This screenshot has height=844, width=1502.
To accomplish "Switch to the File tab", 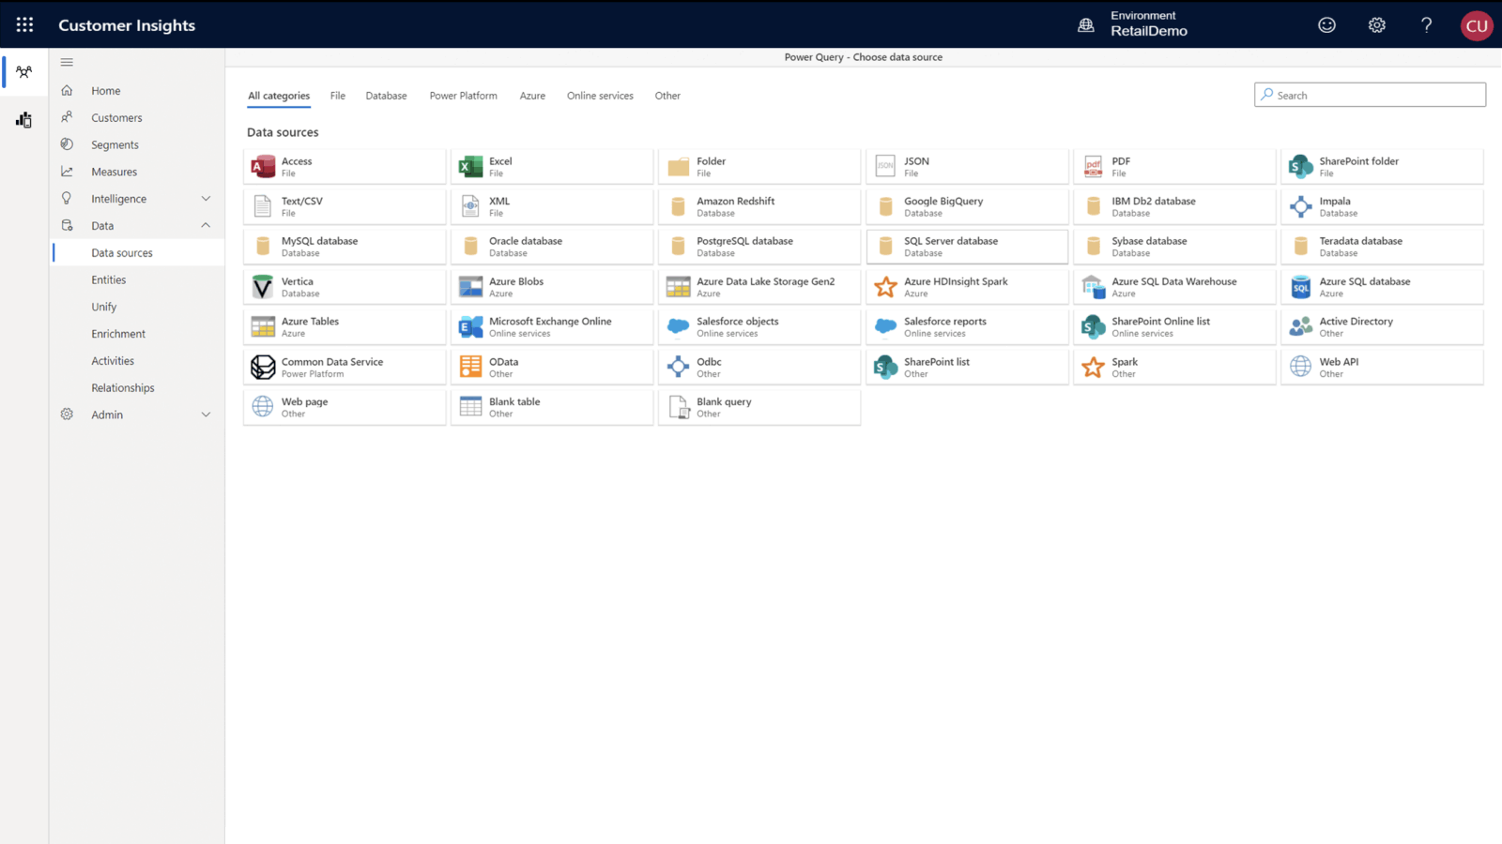I will 338,96.
